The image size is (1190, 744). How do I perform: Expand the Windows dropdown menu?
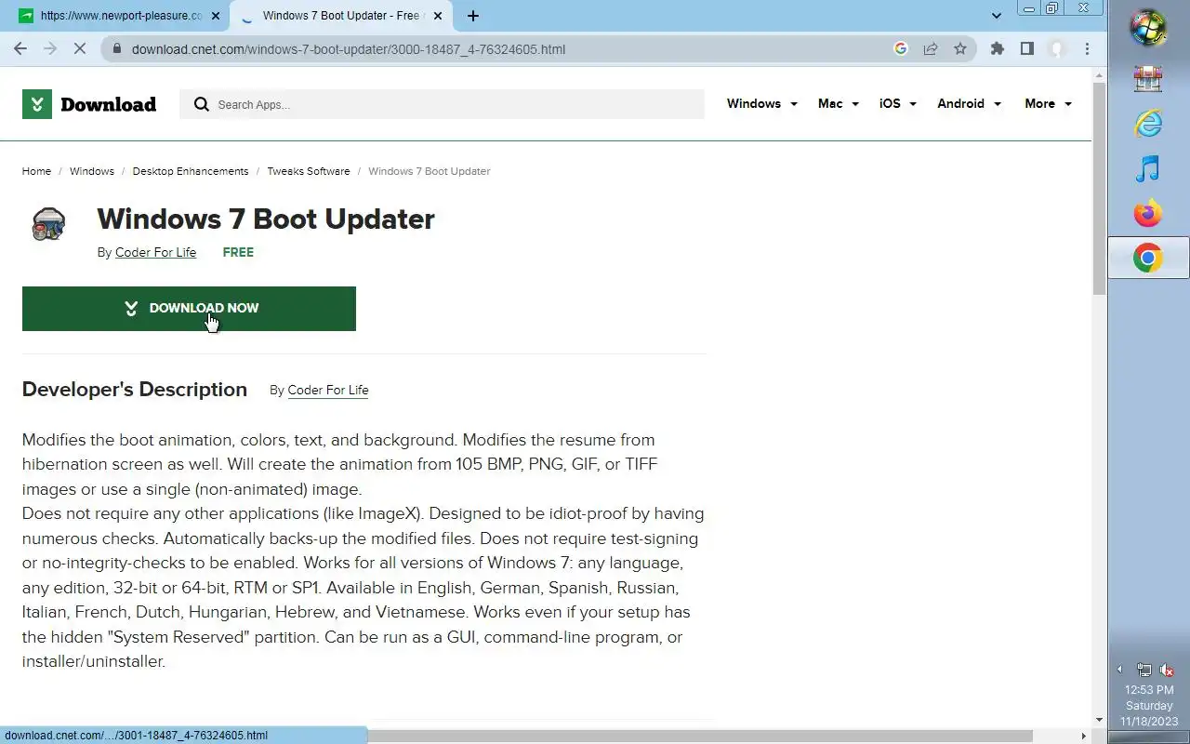coord(761,104)
